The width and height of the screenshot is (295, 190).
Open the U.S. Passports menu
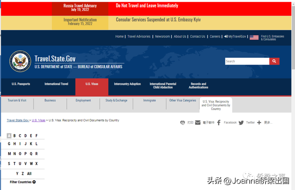click(x=21, y=84)
